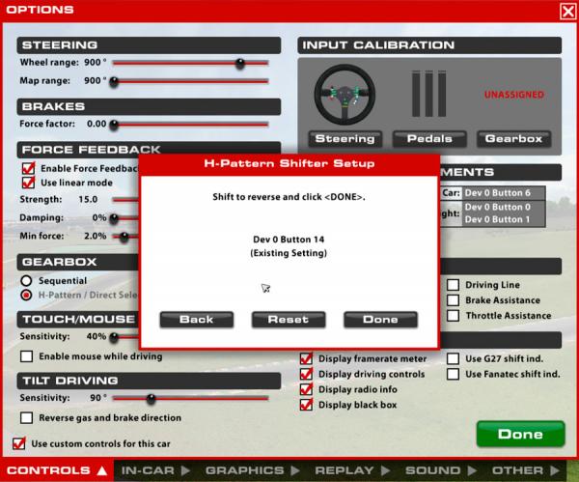Image resolution: width=579 pixels, height=482 pixels.
Task: Disable Display framerate meter checkbox
Action: coord(307,357)
